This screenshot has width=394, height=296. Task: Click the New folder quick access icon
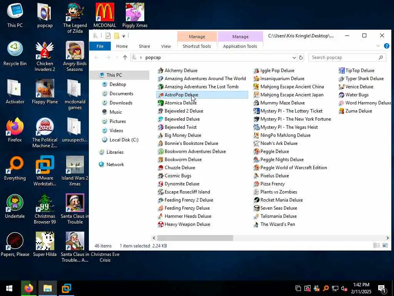point(116,36)
